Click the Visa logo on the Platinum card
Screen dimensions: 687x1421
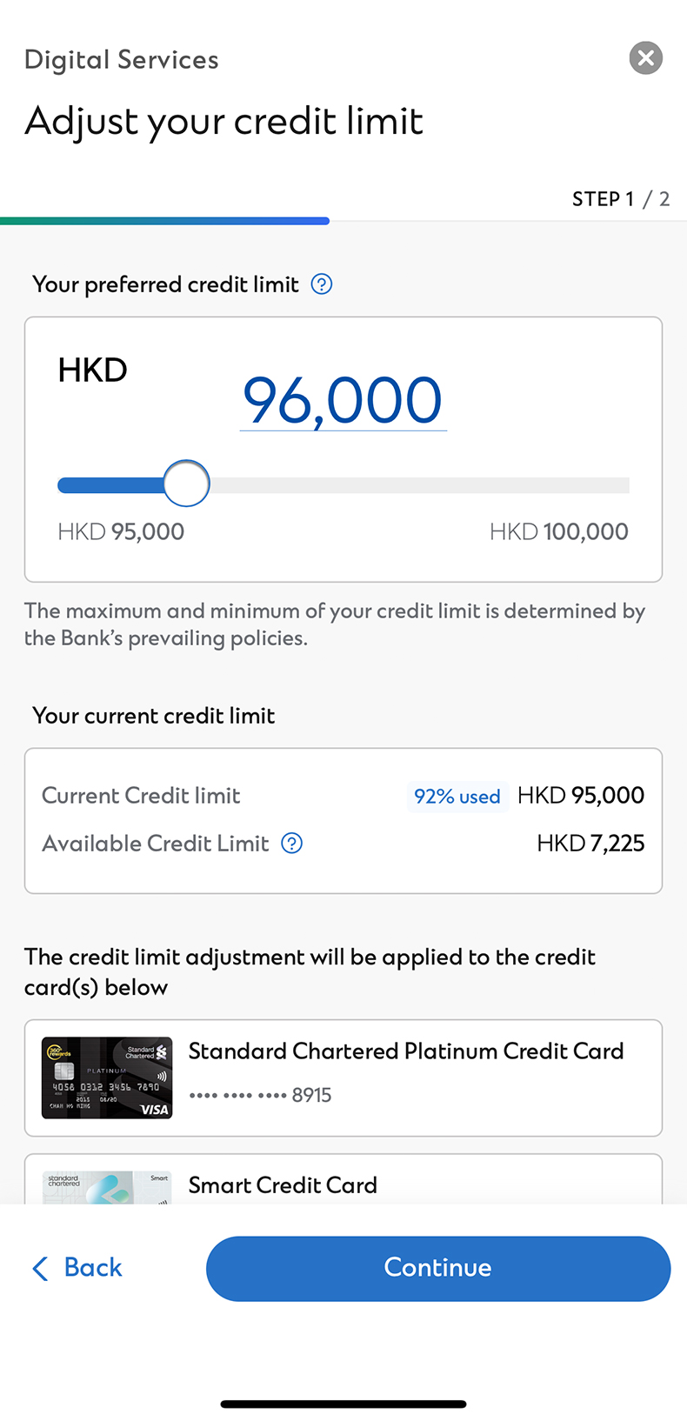point(154,1107)
